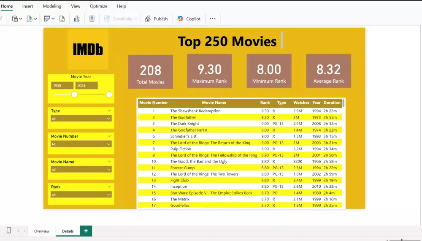Sort by the Type column header
Screen dimensions: 422x241
281,103
